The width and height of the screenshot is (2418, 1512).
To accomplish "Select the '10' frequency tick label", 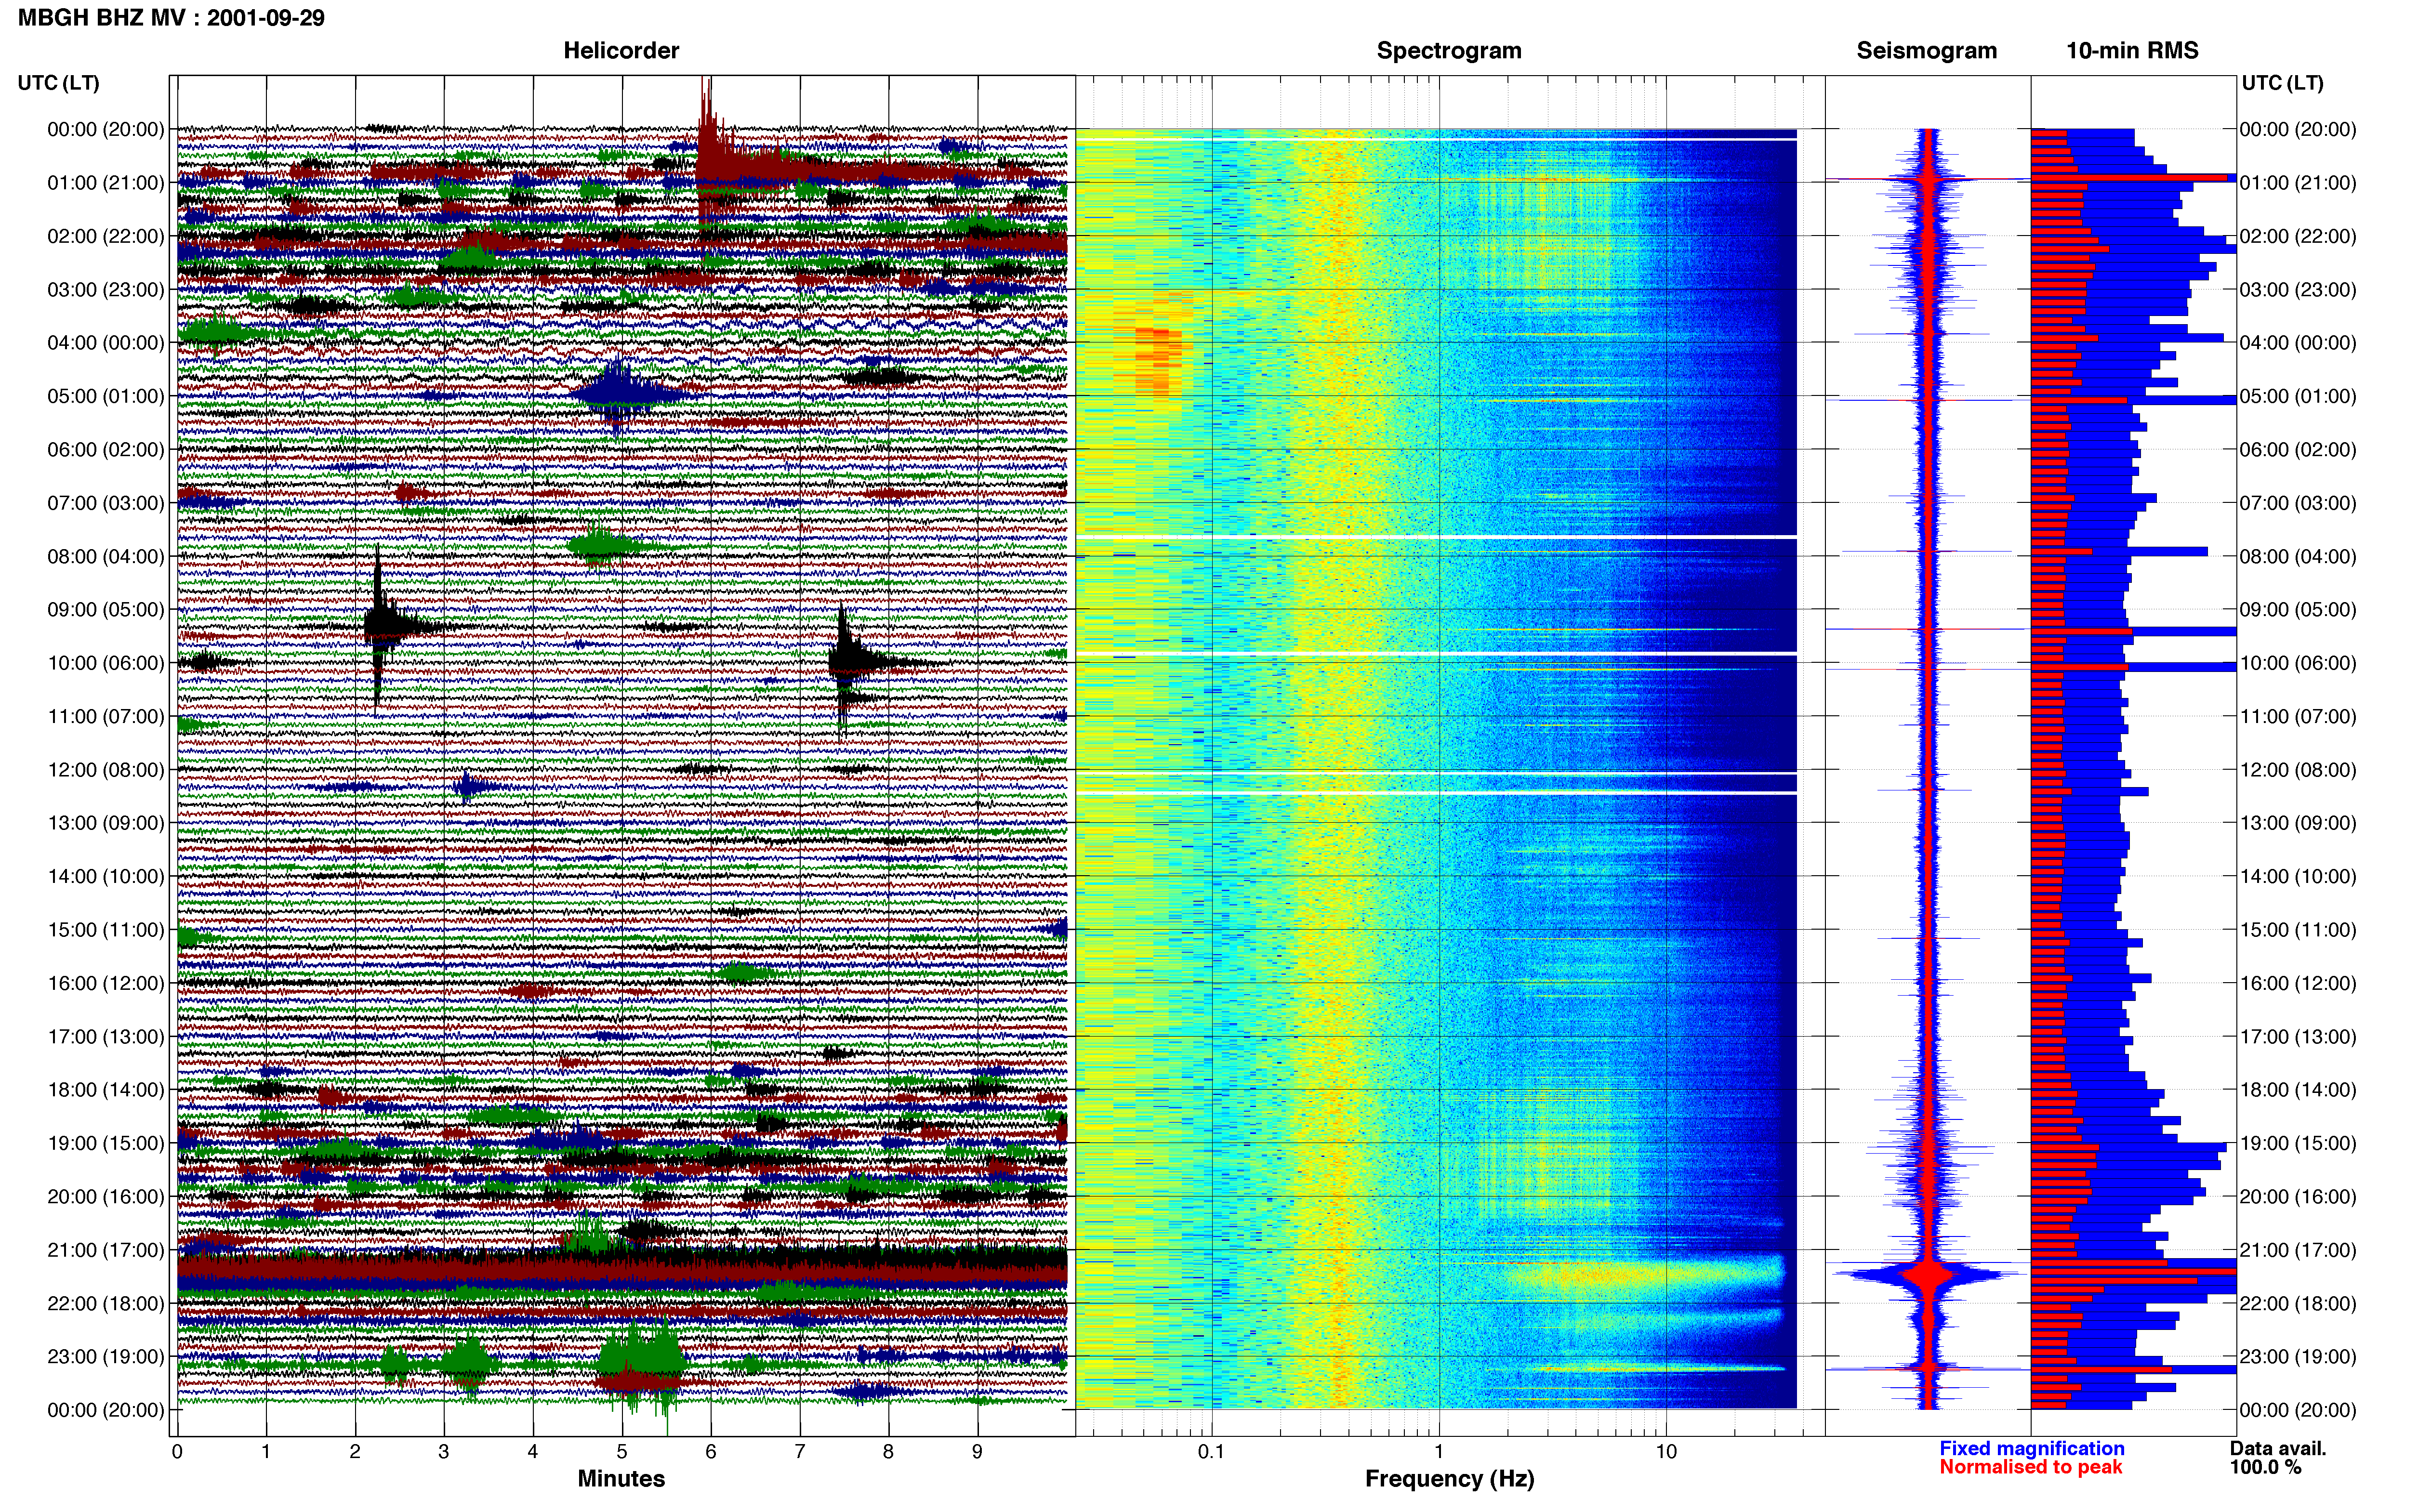I will (1665, 1452).
